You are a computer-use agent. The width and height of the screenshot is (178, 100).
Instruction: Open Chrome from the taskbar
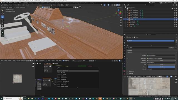pos(32,99)
